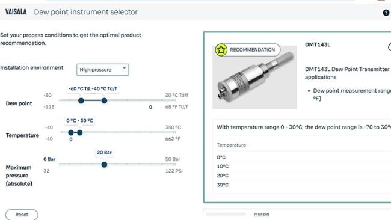This screenshot has height=220, width=391.
Task: Click the Reset button
Action: pyautogui.click(x=22, y=215)
